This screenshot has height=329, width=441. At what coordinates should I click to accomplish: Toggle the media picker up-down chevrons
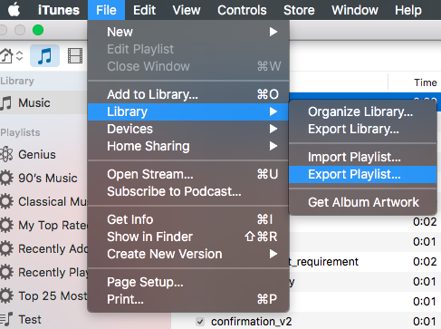point(19,56)
